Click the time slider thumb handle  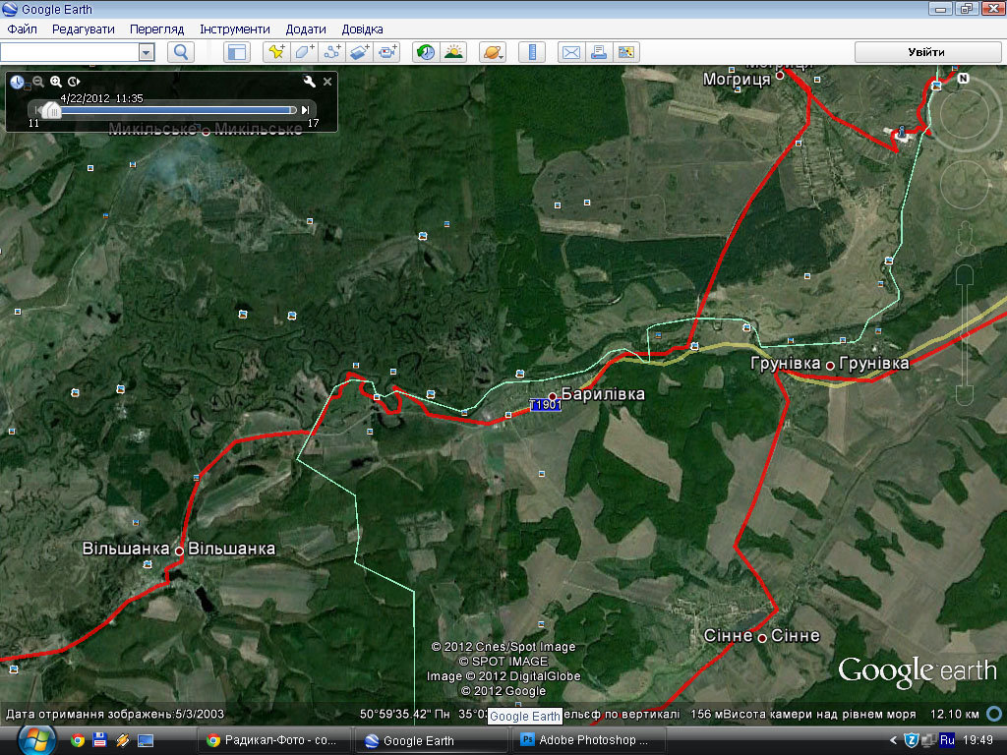(x=51, y=110)
